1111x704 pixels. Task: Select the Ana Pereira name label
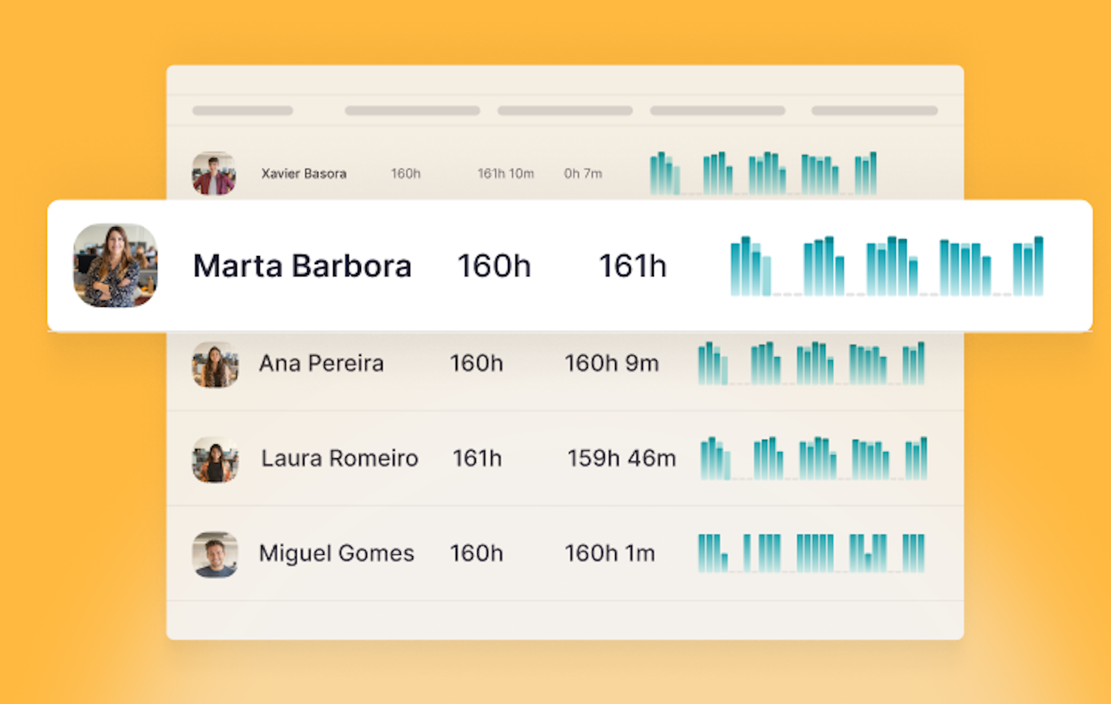(x=321, y=364)
